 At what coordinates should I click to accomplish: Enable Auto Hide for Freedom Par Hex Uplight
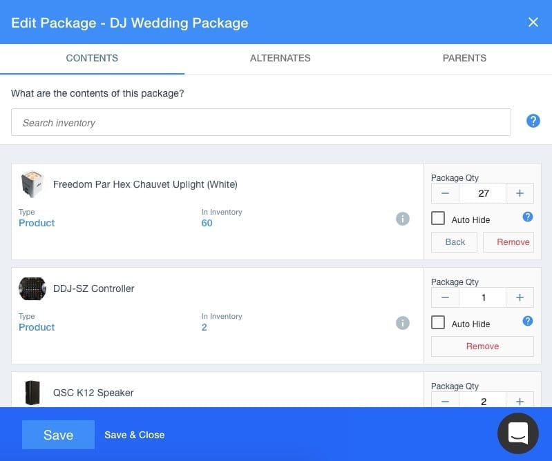438,219
